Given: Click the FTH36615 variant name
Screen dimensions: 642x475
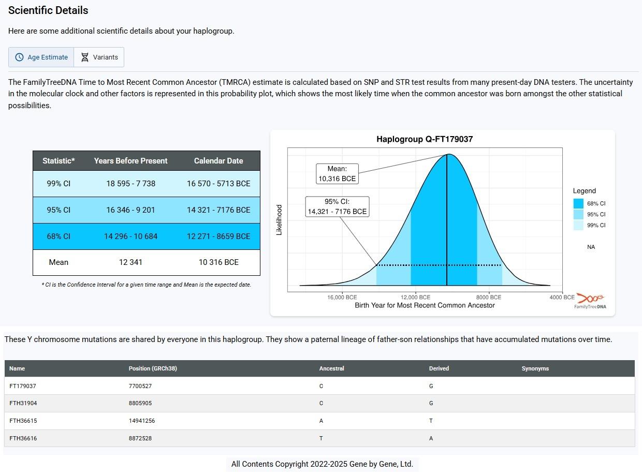Looking at the screenshot, I should [x=23, y=421].
